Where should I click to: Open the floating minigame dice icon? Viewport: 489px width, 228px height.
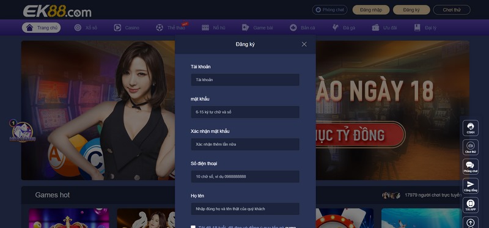pos(23,131)
